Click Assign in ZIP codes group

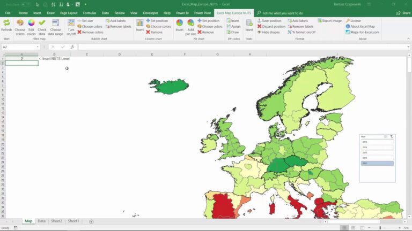click(233, 26)
